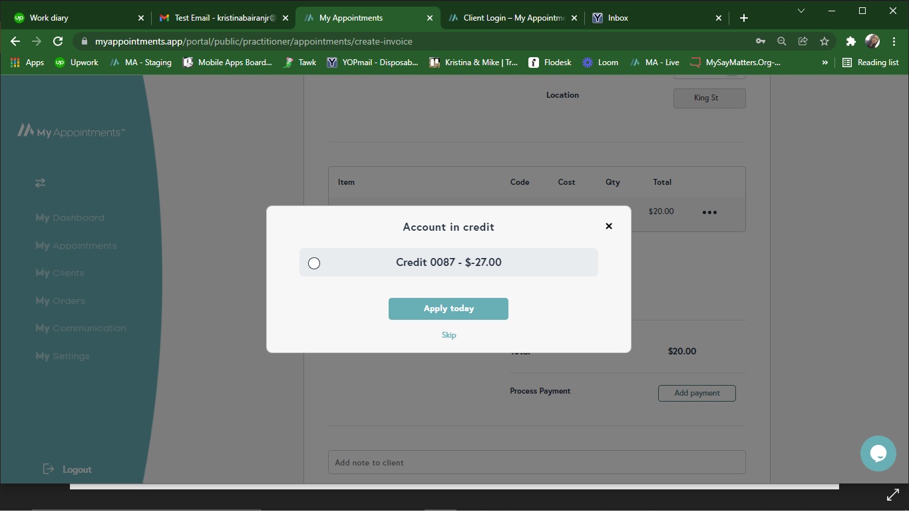The height and width of the screenshot is (512, 909).
Task: Click the Logout icon in sidebar
Action: [49, 469]
